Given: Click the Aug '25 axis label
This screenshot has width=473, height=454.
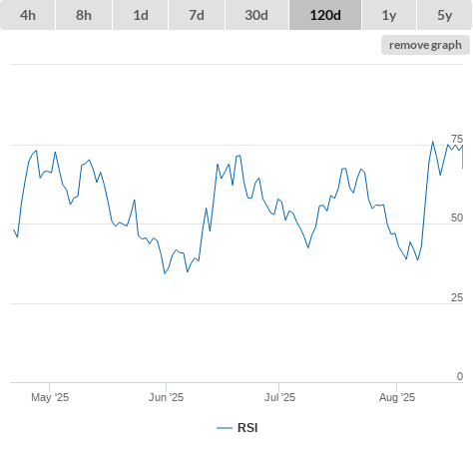Looking at the screenshot, I should click(x=397, y=397).
